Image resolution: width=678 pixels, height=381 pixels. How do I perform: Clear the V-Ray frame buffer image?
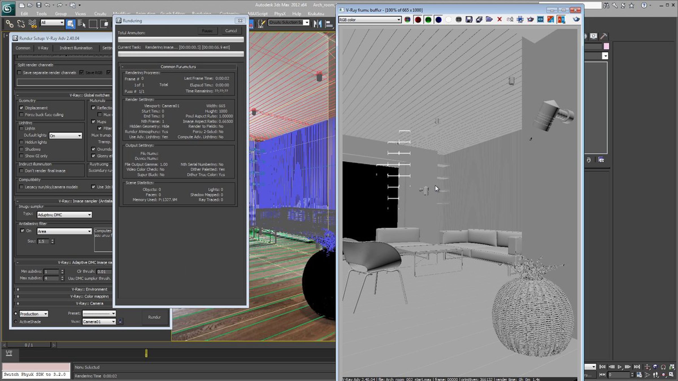(499, 19)
